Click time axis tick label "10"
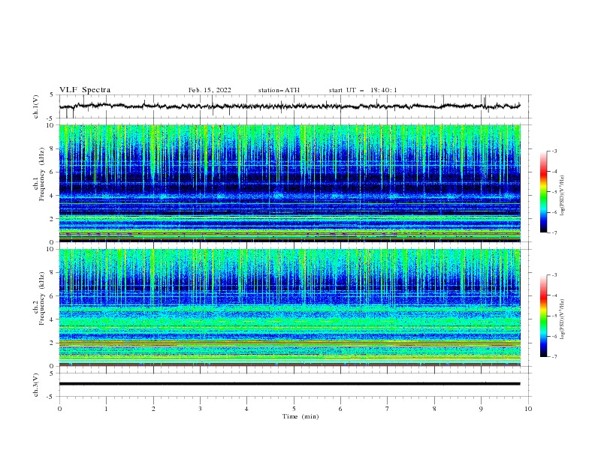The width and height of the screenshot is (595, 459). pos(528,409)
